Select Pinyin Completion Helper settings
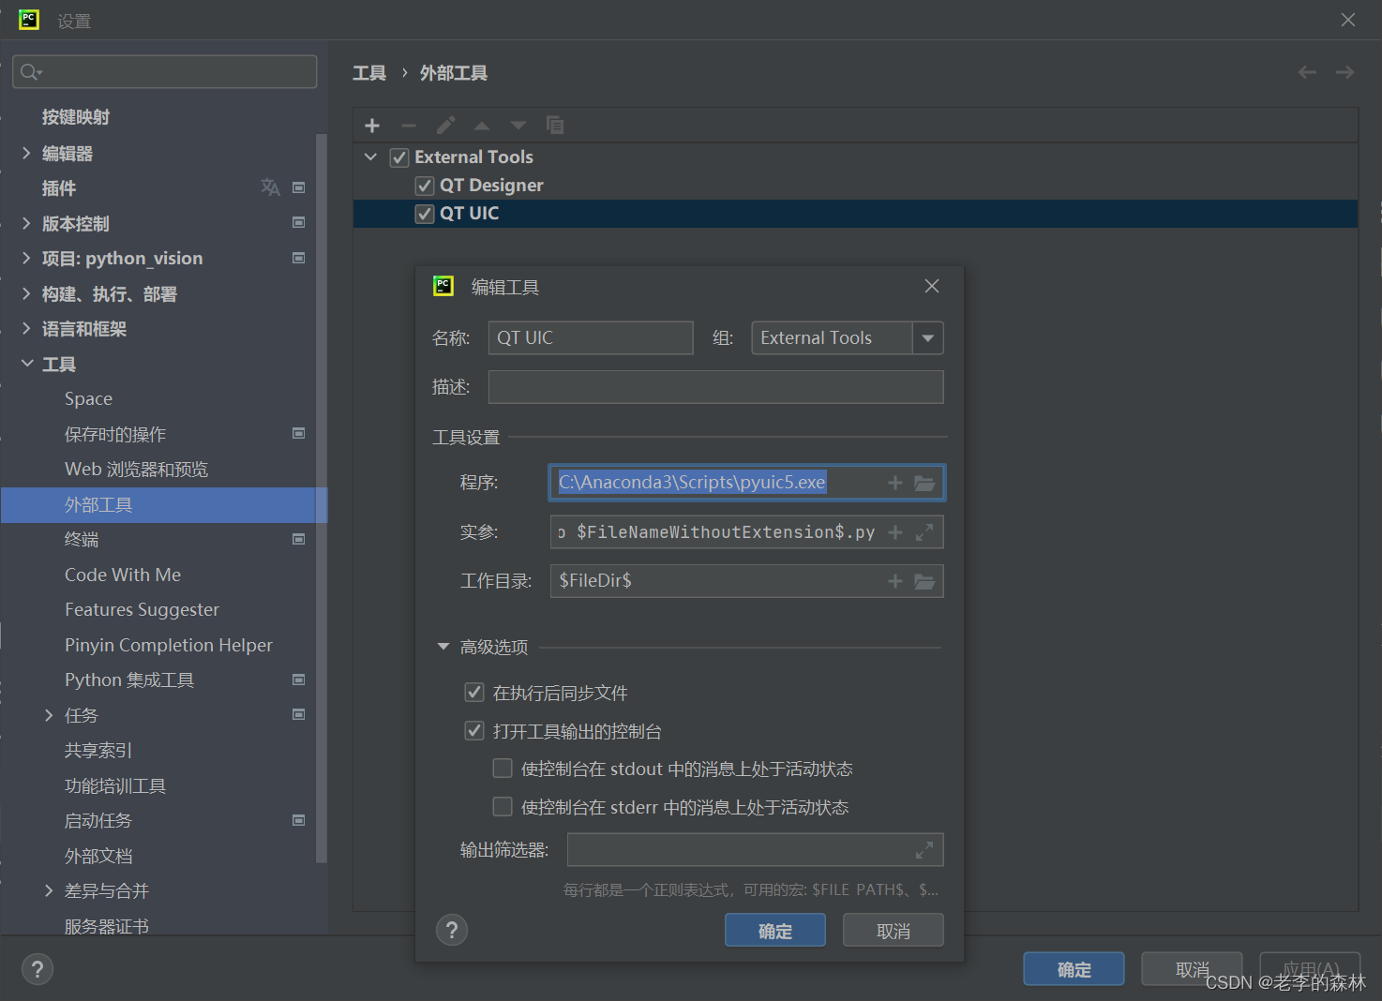 (x=169, y=645)
